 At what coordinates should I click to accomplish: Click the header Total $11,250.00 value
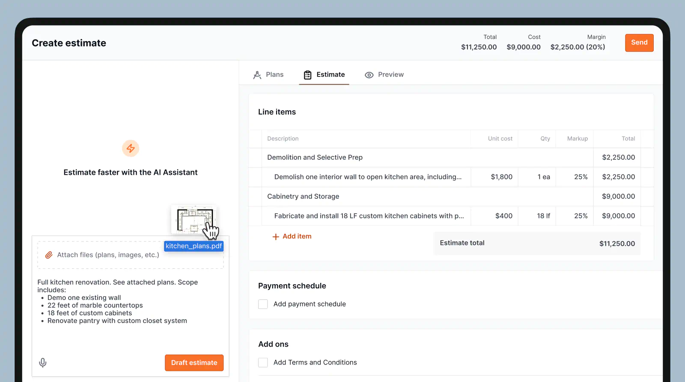(479, 47)
